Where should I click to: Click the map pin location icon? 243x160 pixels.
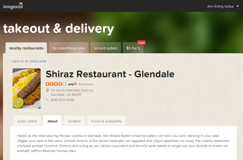(x=47, y=90)
